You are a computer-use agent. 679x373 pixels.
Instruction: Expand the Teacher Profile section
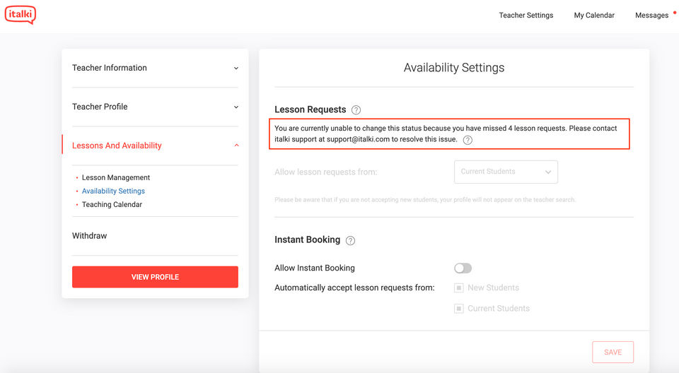(x=155, y=107)
